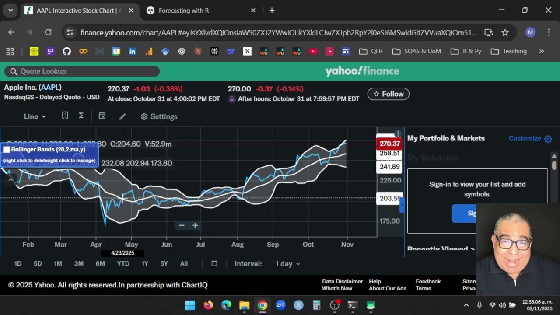Select the 5D range
This screenshot has height=315, width=560.
click(38, 264)
